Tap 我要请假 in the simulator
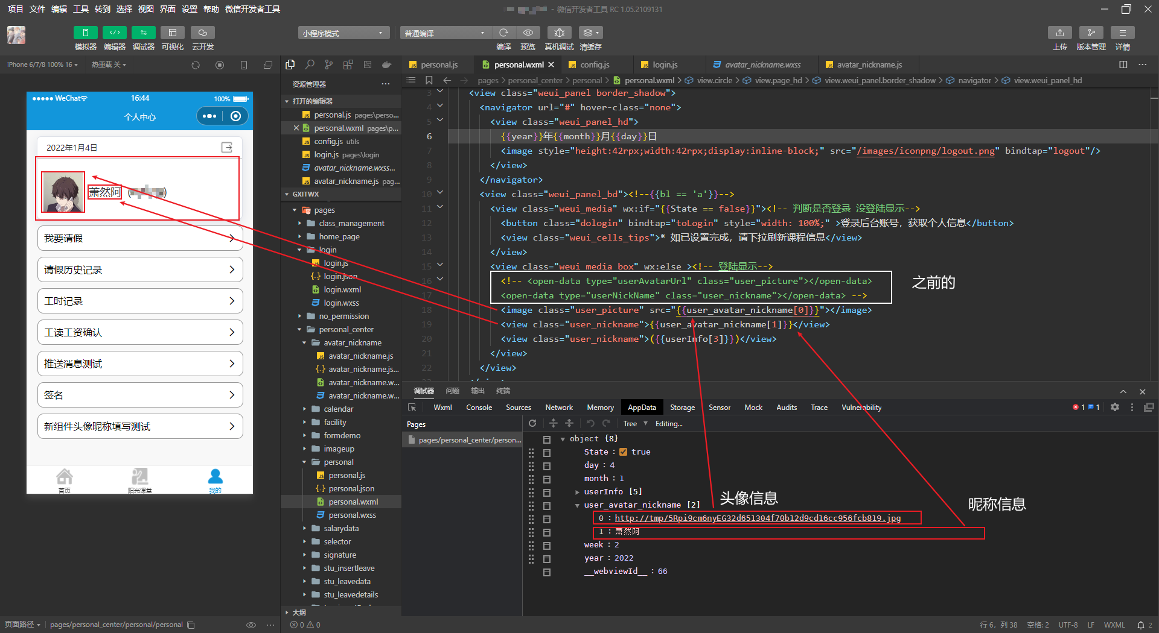Image resolution: width=1159 pixels, height=633 pixels. [140, 238]
